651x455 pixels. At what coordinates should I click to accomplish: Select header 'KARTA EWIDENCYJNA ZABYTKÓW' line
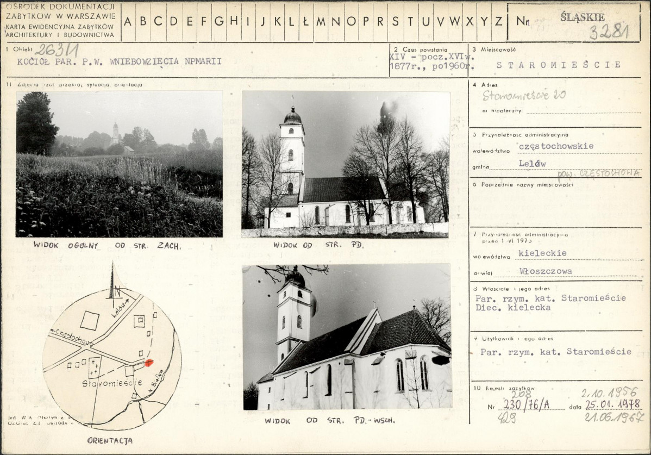60,27
